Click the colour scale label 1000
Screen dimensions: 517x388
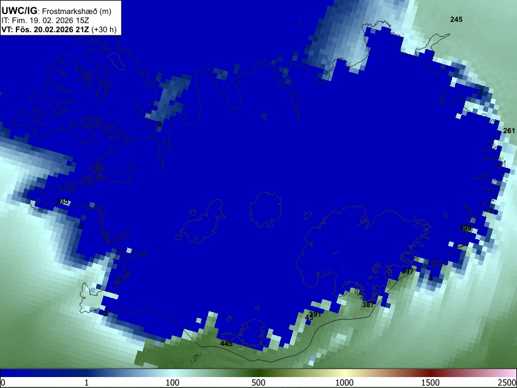(x=344, y=383)
